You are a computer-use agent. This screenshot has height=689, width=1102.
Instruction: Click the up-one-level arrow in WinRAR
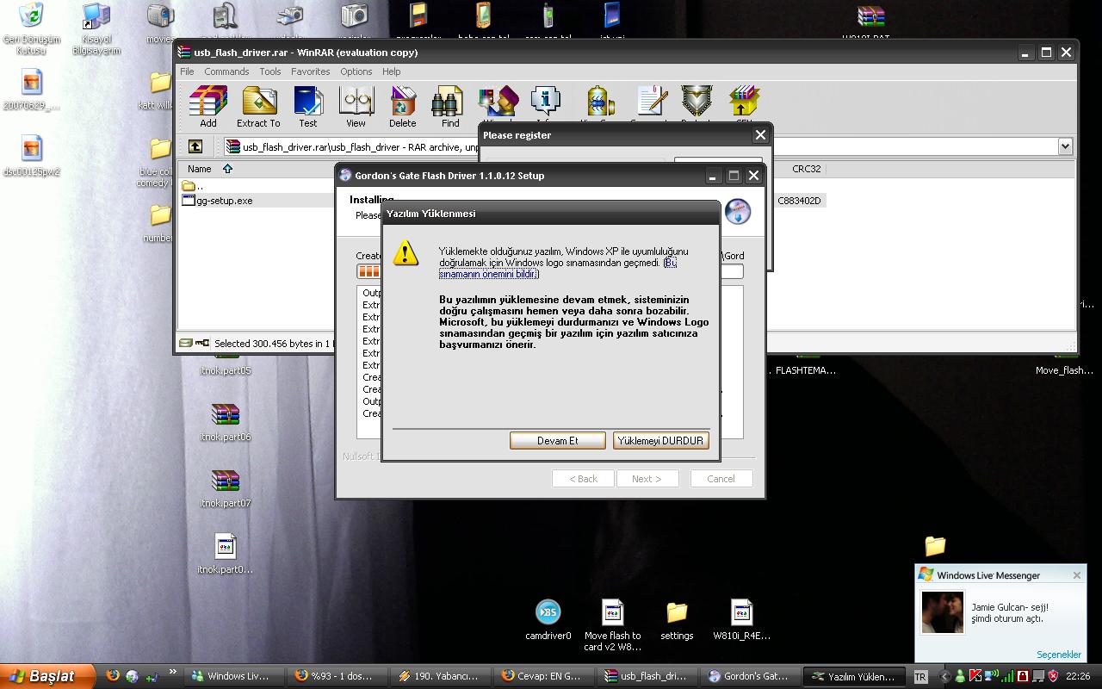click(x=195, y=146)
